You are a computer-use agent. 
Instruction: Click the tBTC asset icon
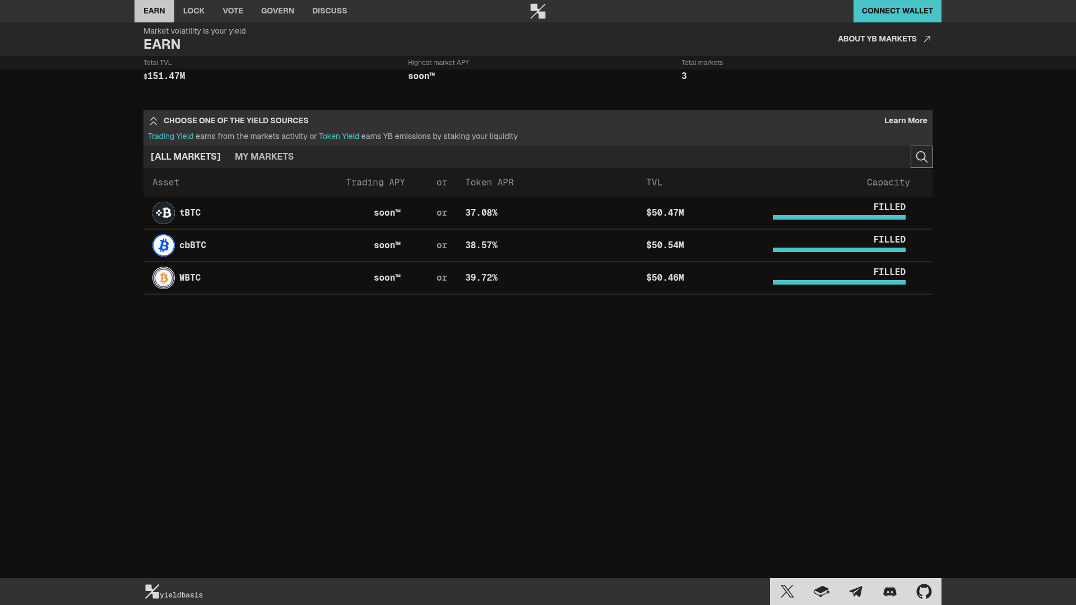164,213
